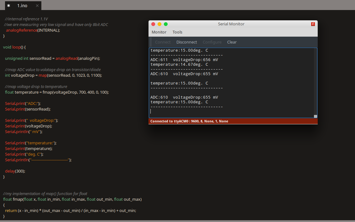Click the Serial Monitor toolbar drag handle
The image size is (355, 222).
coord(151,42)
